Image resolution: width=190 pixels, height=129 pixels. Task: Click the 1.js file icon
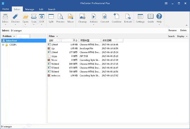click(49, 48)
